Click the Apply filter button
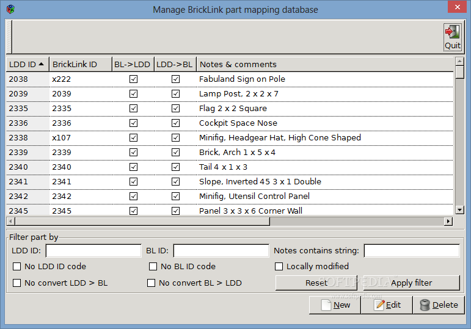This screenshot has height=329, width=471. 412,283
